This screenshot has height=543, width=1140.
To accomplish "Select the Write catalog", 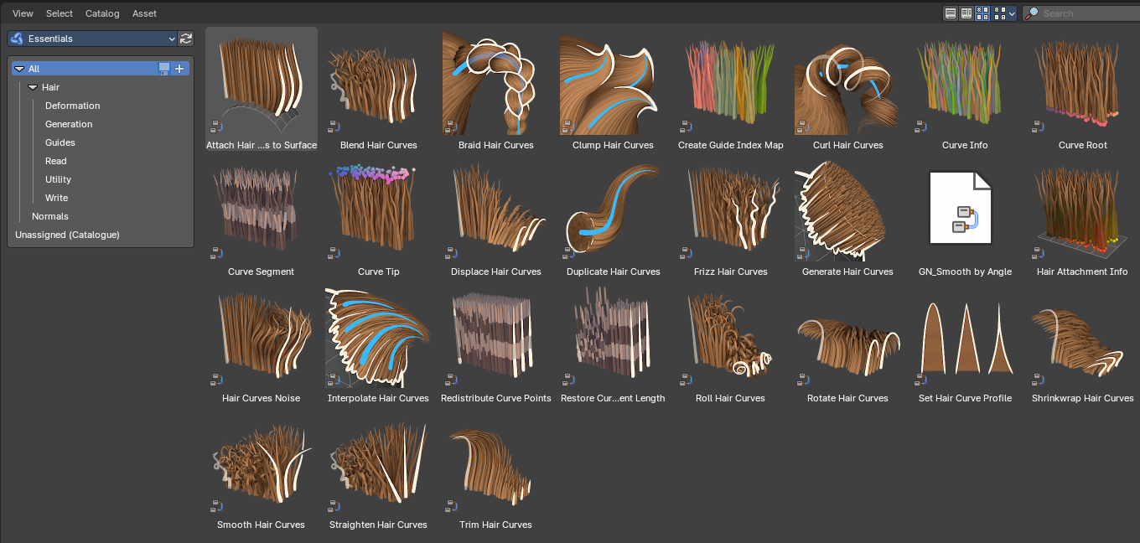I will 56,198.
